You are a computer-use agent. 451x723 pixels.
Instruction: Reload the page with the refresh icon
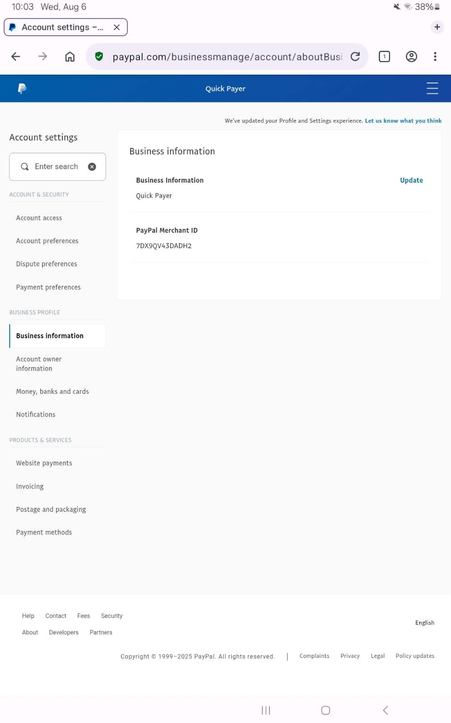355,57
